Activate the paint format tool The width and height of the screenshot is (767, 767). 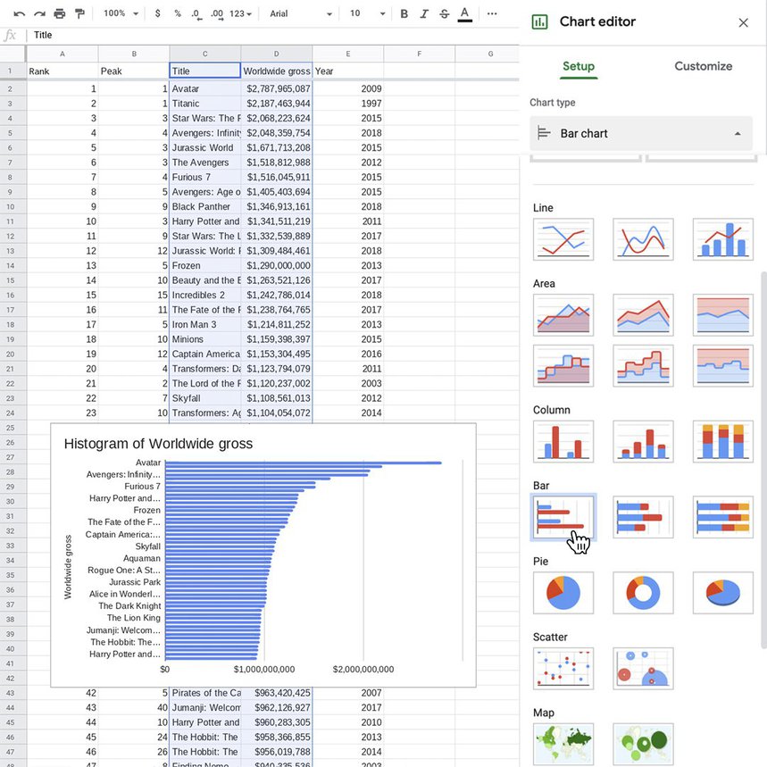(x=79, y=13)
